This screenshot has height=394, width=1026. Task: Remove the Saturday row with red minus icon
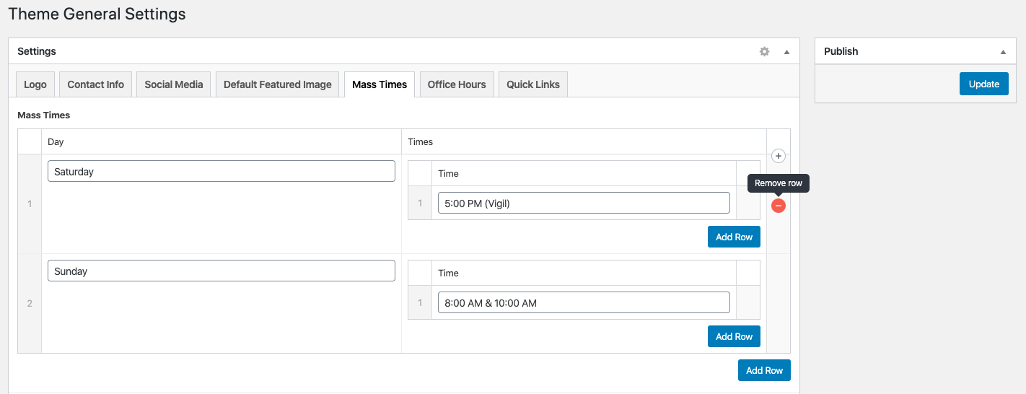point(779,206)
